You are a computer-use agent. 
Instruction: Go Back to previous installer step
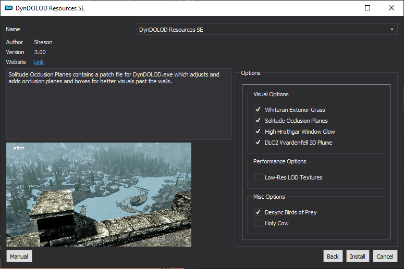coord(333,257)
